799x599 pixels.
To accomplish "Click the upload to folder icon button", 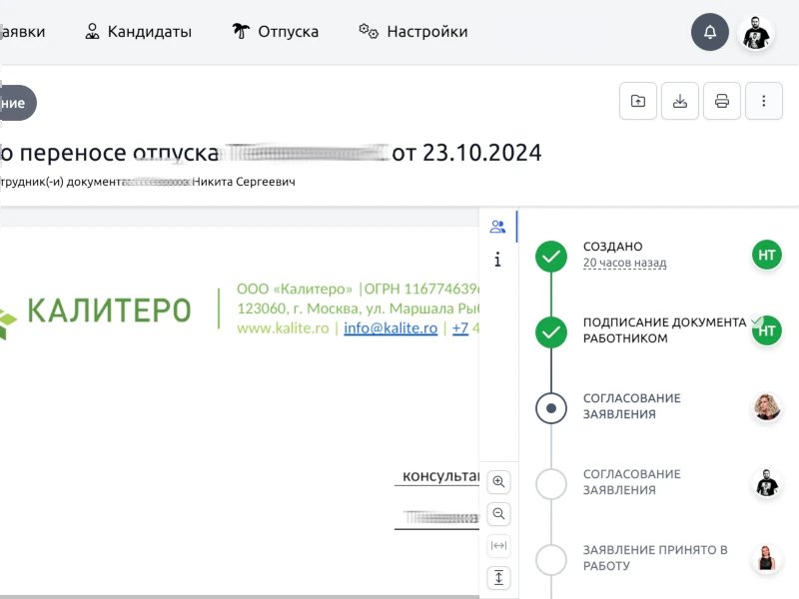I will tap(638, 101).
